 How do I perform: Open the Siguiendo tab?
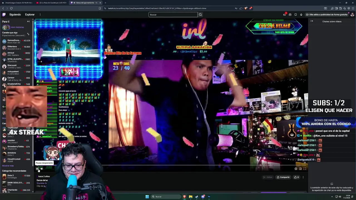15,14
